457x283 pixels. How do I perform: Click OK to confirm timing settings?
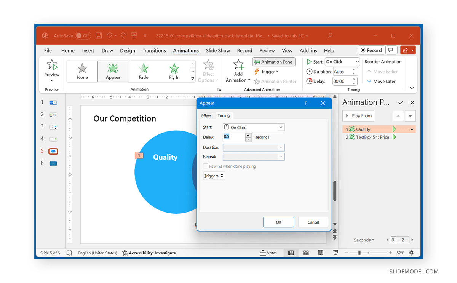(278, 222)
